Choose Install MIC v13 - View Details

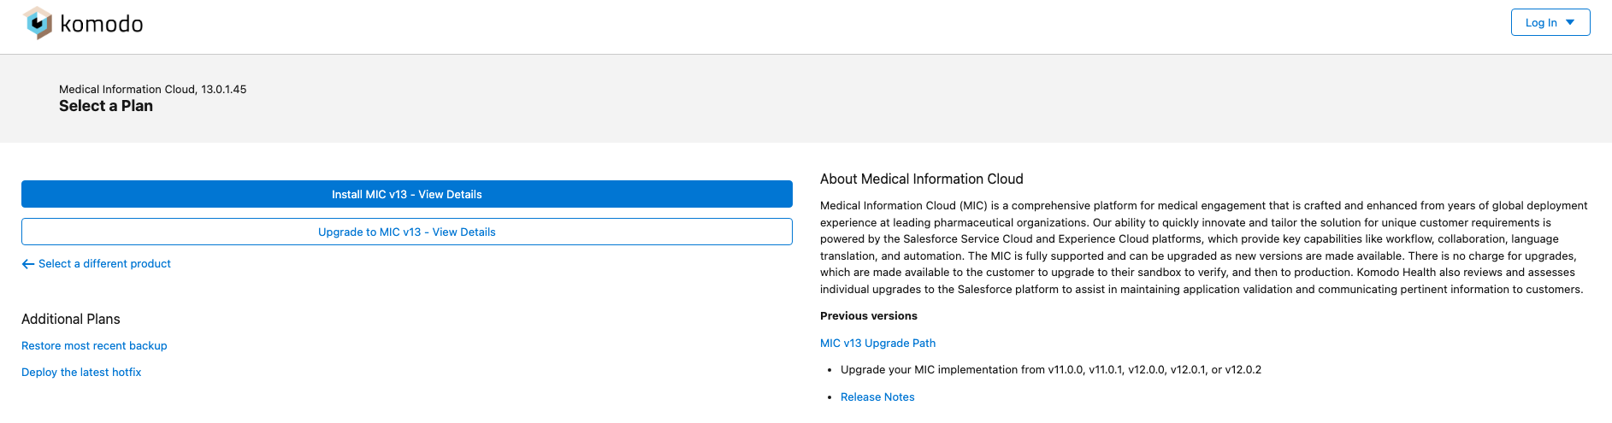coord(407,194)
